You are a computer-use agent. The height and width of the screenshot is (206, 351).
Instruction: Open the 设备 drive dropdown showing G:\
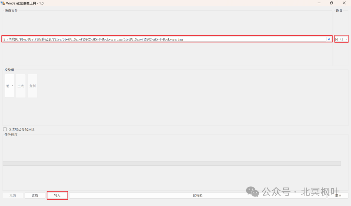pyautogui.click(x=341, y=39)
